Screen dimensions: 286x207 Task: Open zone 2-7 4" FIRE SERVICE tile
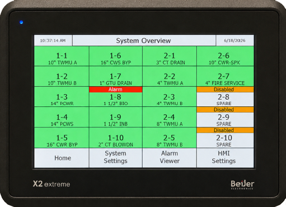click(x=225, y=76)
